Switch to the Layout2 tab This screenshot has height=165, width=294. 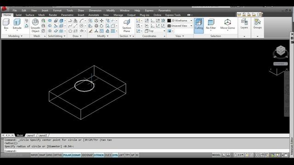point(43,135)
